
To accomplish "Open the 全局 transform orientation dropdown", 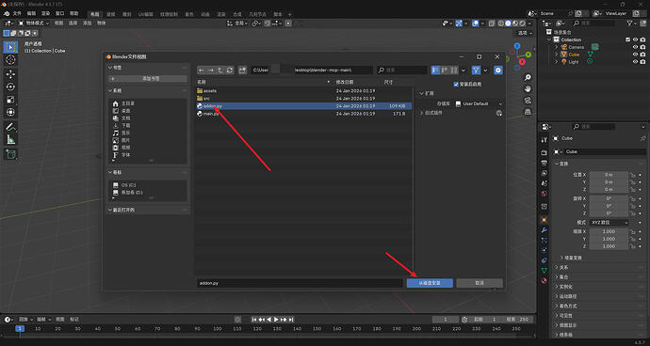I will pyautogui.click(x=237, y=24).
